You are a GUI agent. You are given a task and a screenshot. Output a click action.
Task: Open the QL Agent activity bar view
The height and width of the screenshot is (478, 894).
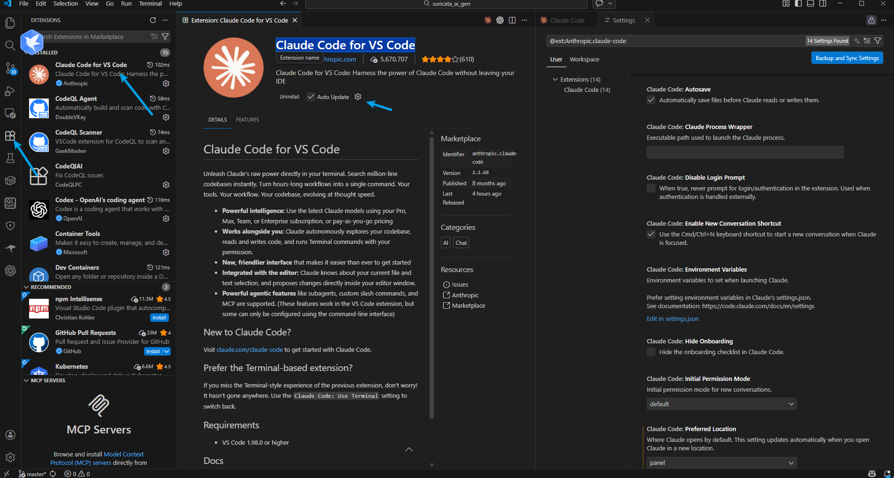point(10,203)
